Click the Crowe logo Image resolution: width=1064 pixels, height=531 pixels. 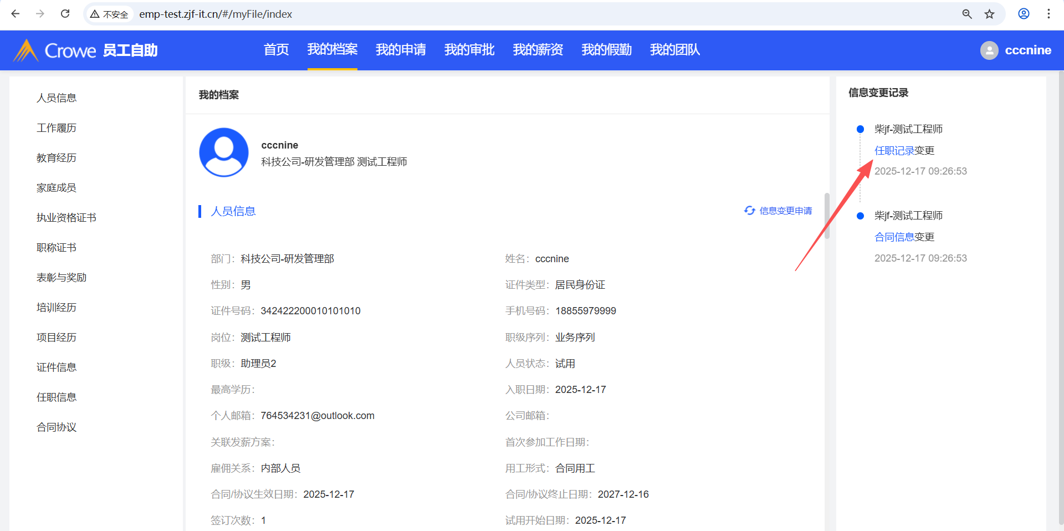pos(55,50)
